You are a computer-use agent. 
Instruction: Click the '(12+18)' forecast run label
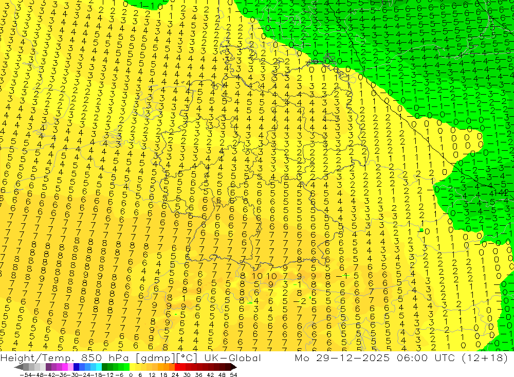pyautogui.click(x=486, y=358)
